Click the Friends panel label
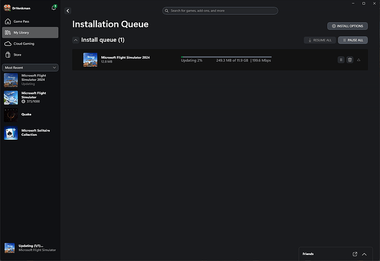 point(308,254)
